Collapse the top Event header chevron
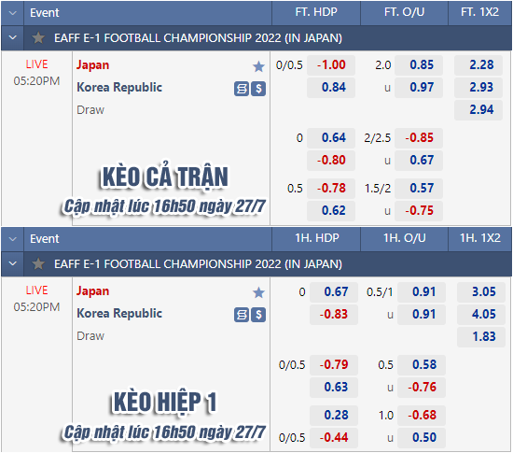513x453 pixels. (x=13, y=13)
